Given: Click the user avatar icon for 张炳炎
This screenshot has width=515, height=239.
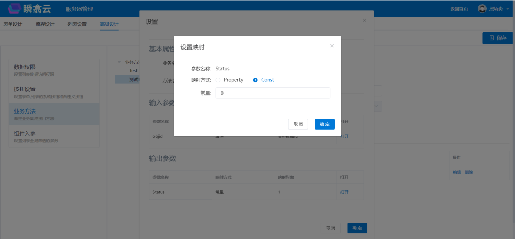Looking at the screenshot, I should 482,9.
